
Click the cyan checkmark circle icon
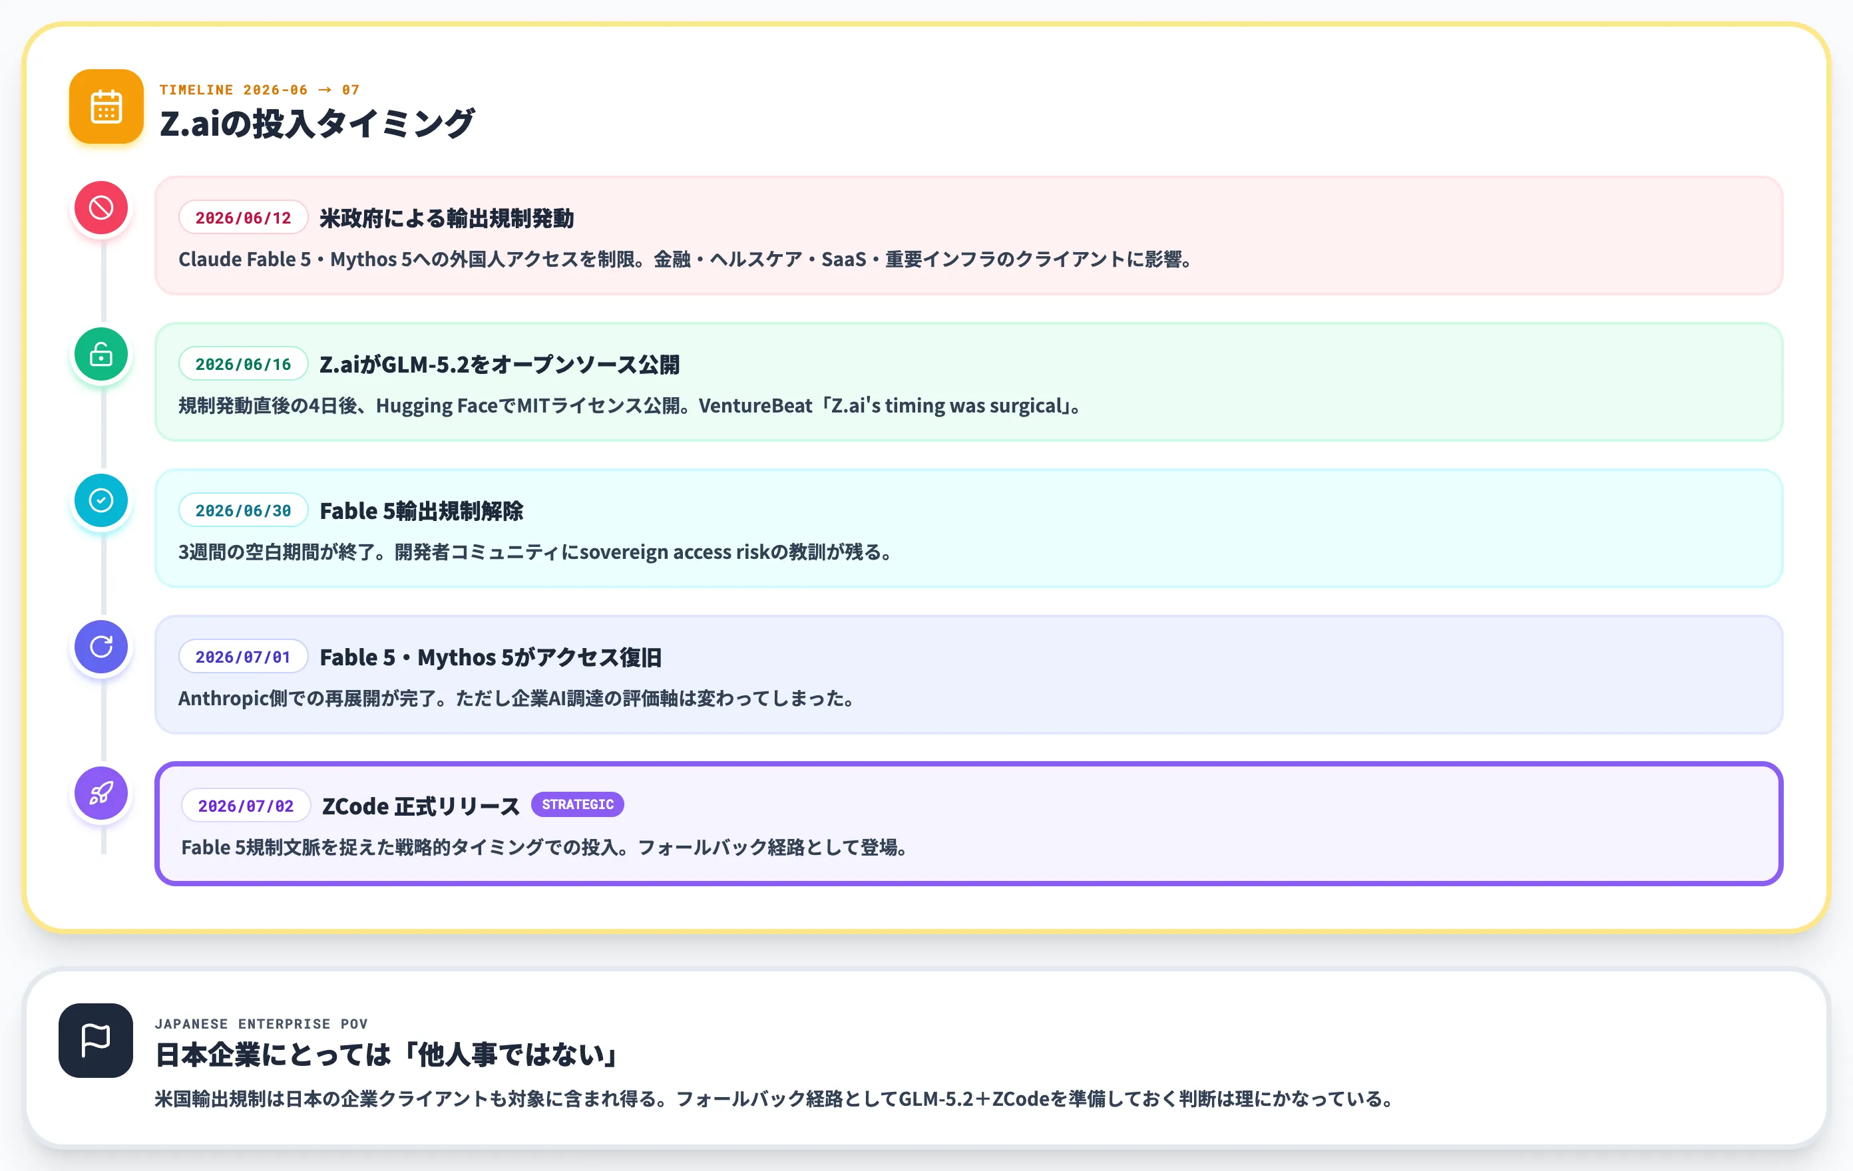coord(101,500)
